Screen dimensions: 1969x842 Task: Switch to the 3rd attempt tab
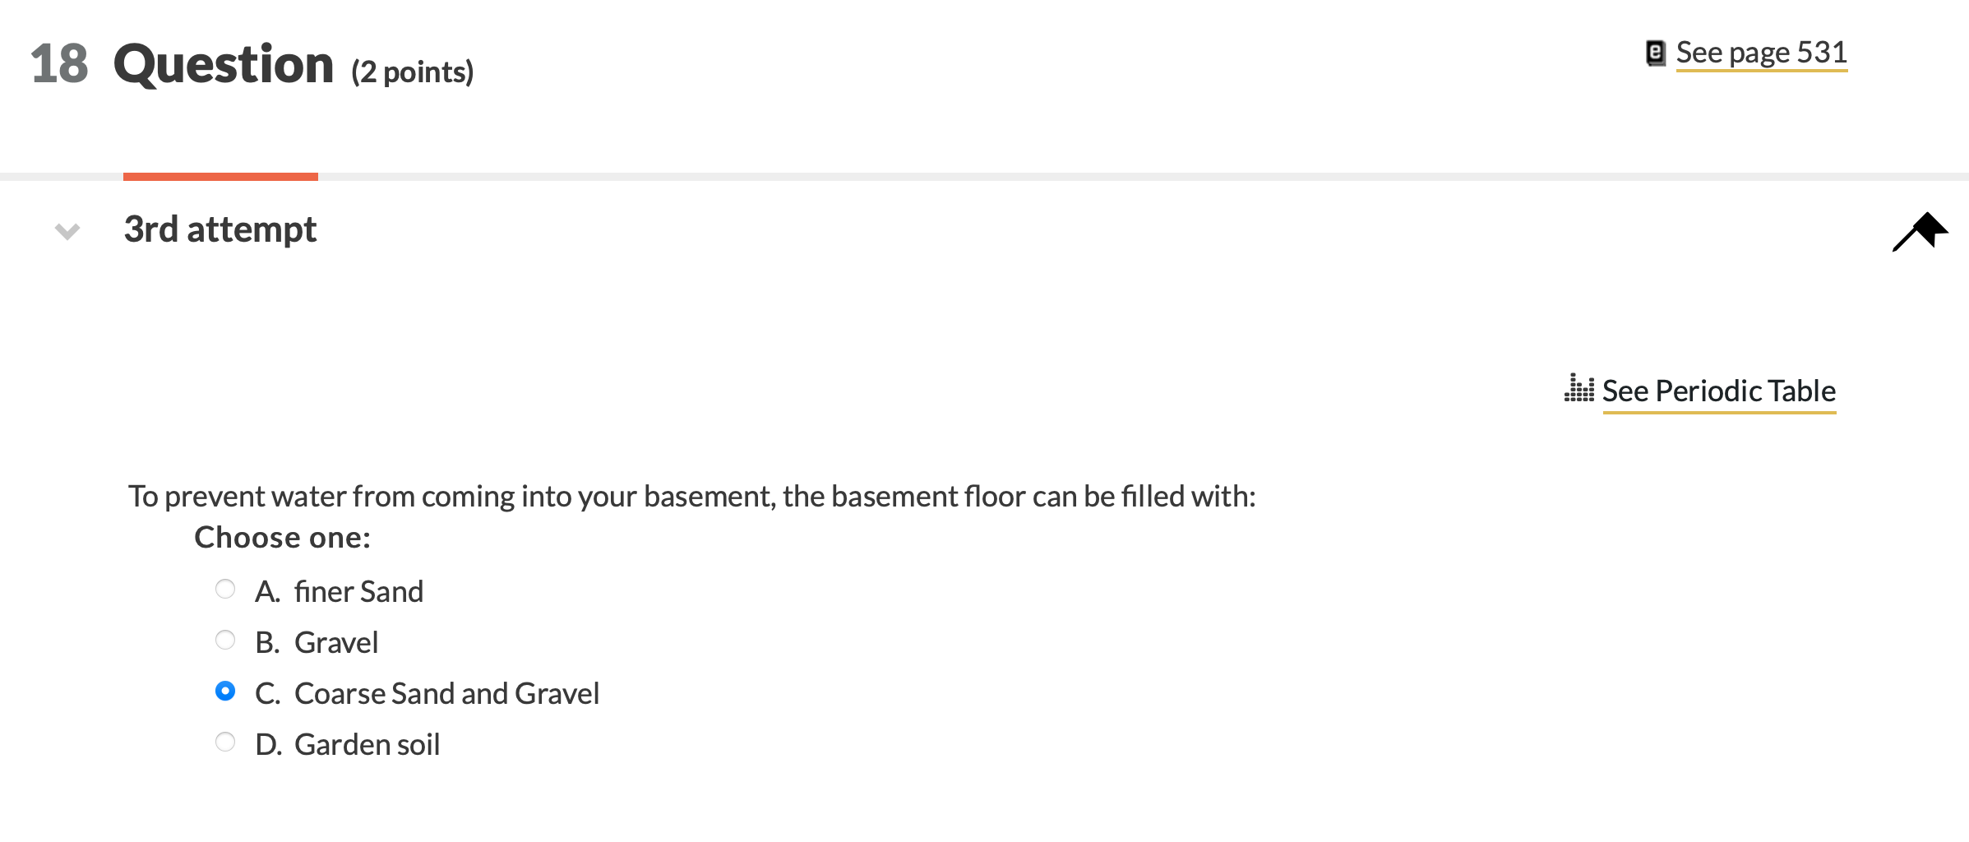220,229
